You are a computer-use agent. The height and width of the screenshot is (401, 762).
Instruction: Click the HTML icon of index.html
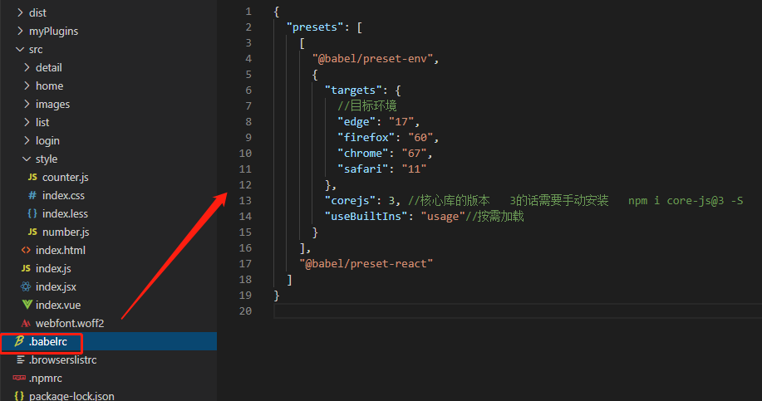click(26, 250)
